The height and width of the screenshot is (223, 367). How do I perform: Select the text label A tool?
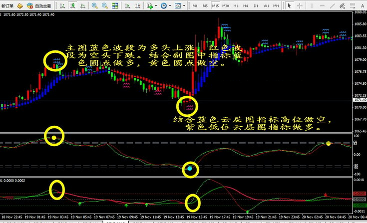(x=363, y=6)
